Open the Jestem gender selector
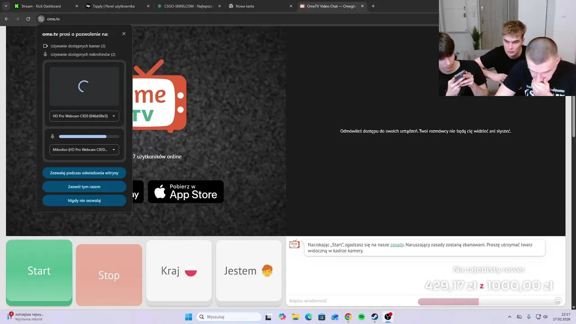This screenshot has height=324, width=576. click(x=249, y=271)
